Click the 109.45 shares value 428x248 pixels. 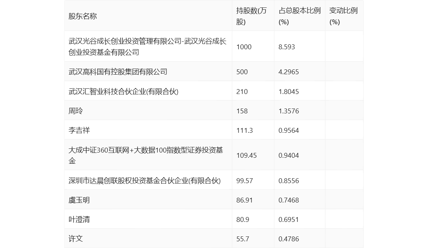click(246, 156)
